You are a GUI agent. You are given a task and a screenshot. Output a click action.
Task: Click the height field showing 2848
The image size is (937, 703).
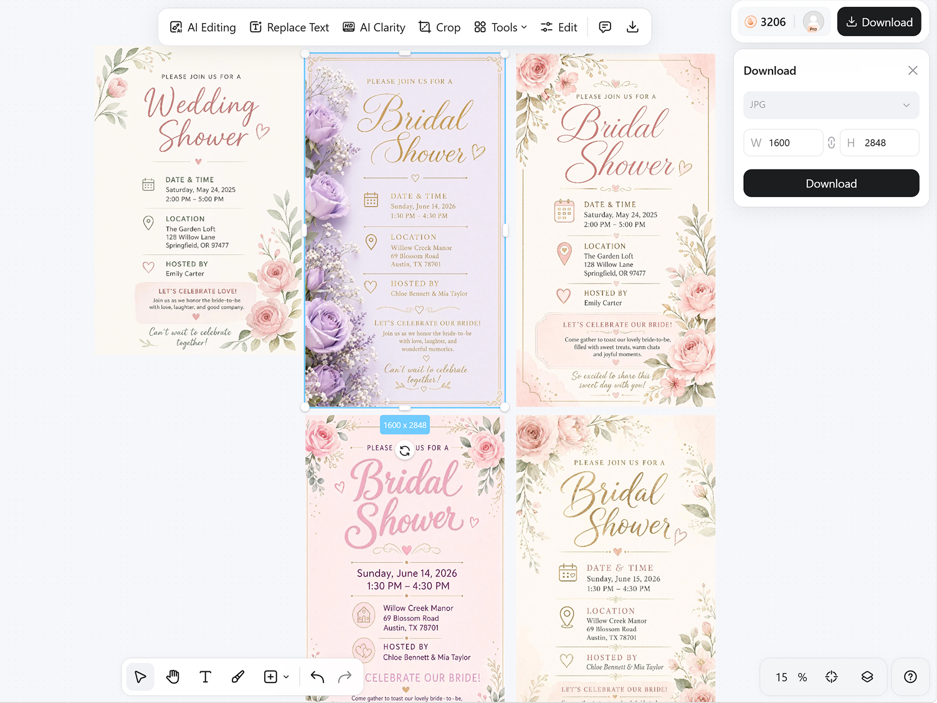tap(879, 143)
